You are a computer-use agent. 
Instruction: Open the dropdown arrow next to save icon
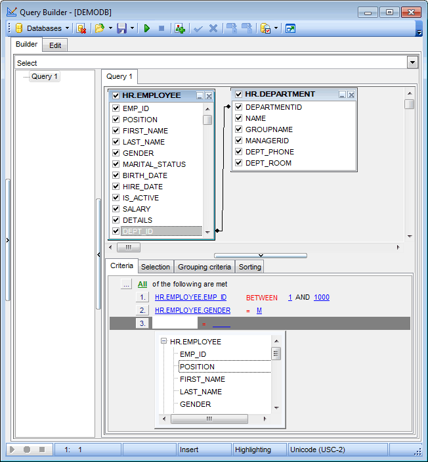coord(132,28)
